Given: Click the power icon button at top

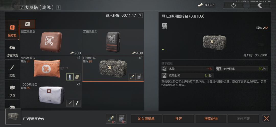Looking at the screenshot, I should tap(233, 5).
